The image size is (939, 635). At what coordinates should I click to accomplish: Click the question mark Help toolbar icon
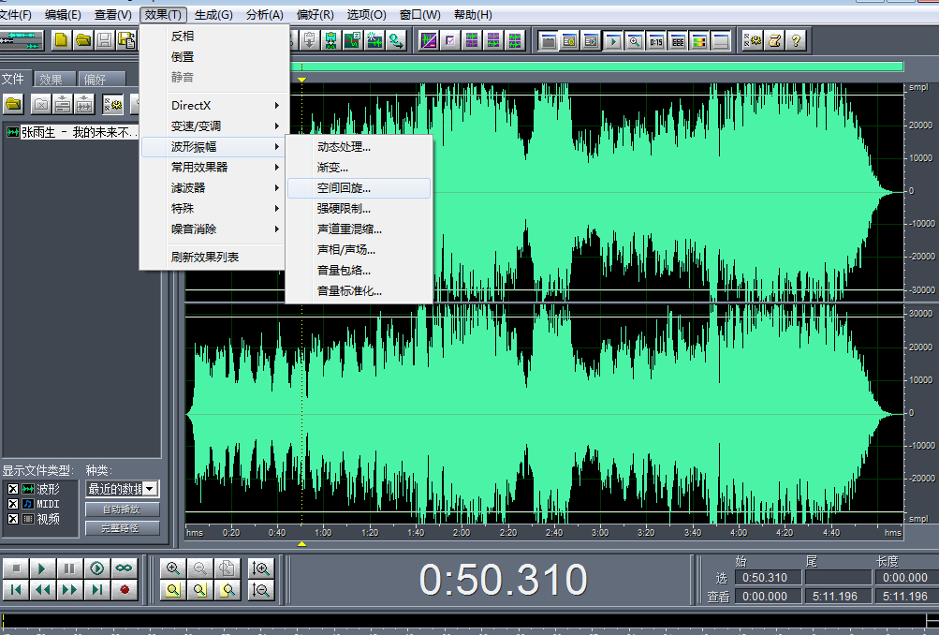tap(796, 40)
